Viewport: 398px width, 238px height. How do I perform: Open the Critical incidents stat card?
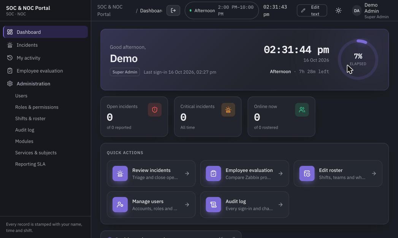[x=208, y=117]
